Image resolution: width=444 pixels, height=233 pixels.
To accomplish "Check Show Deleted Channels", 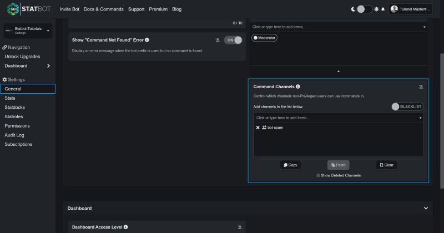I will (318, 175).
